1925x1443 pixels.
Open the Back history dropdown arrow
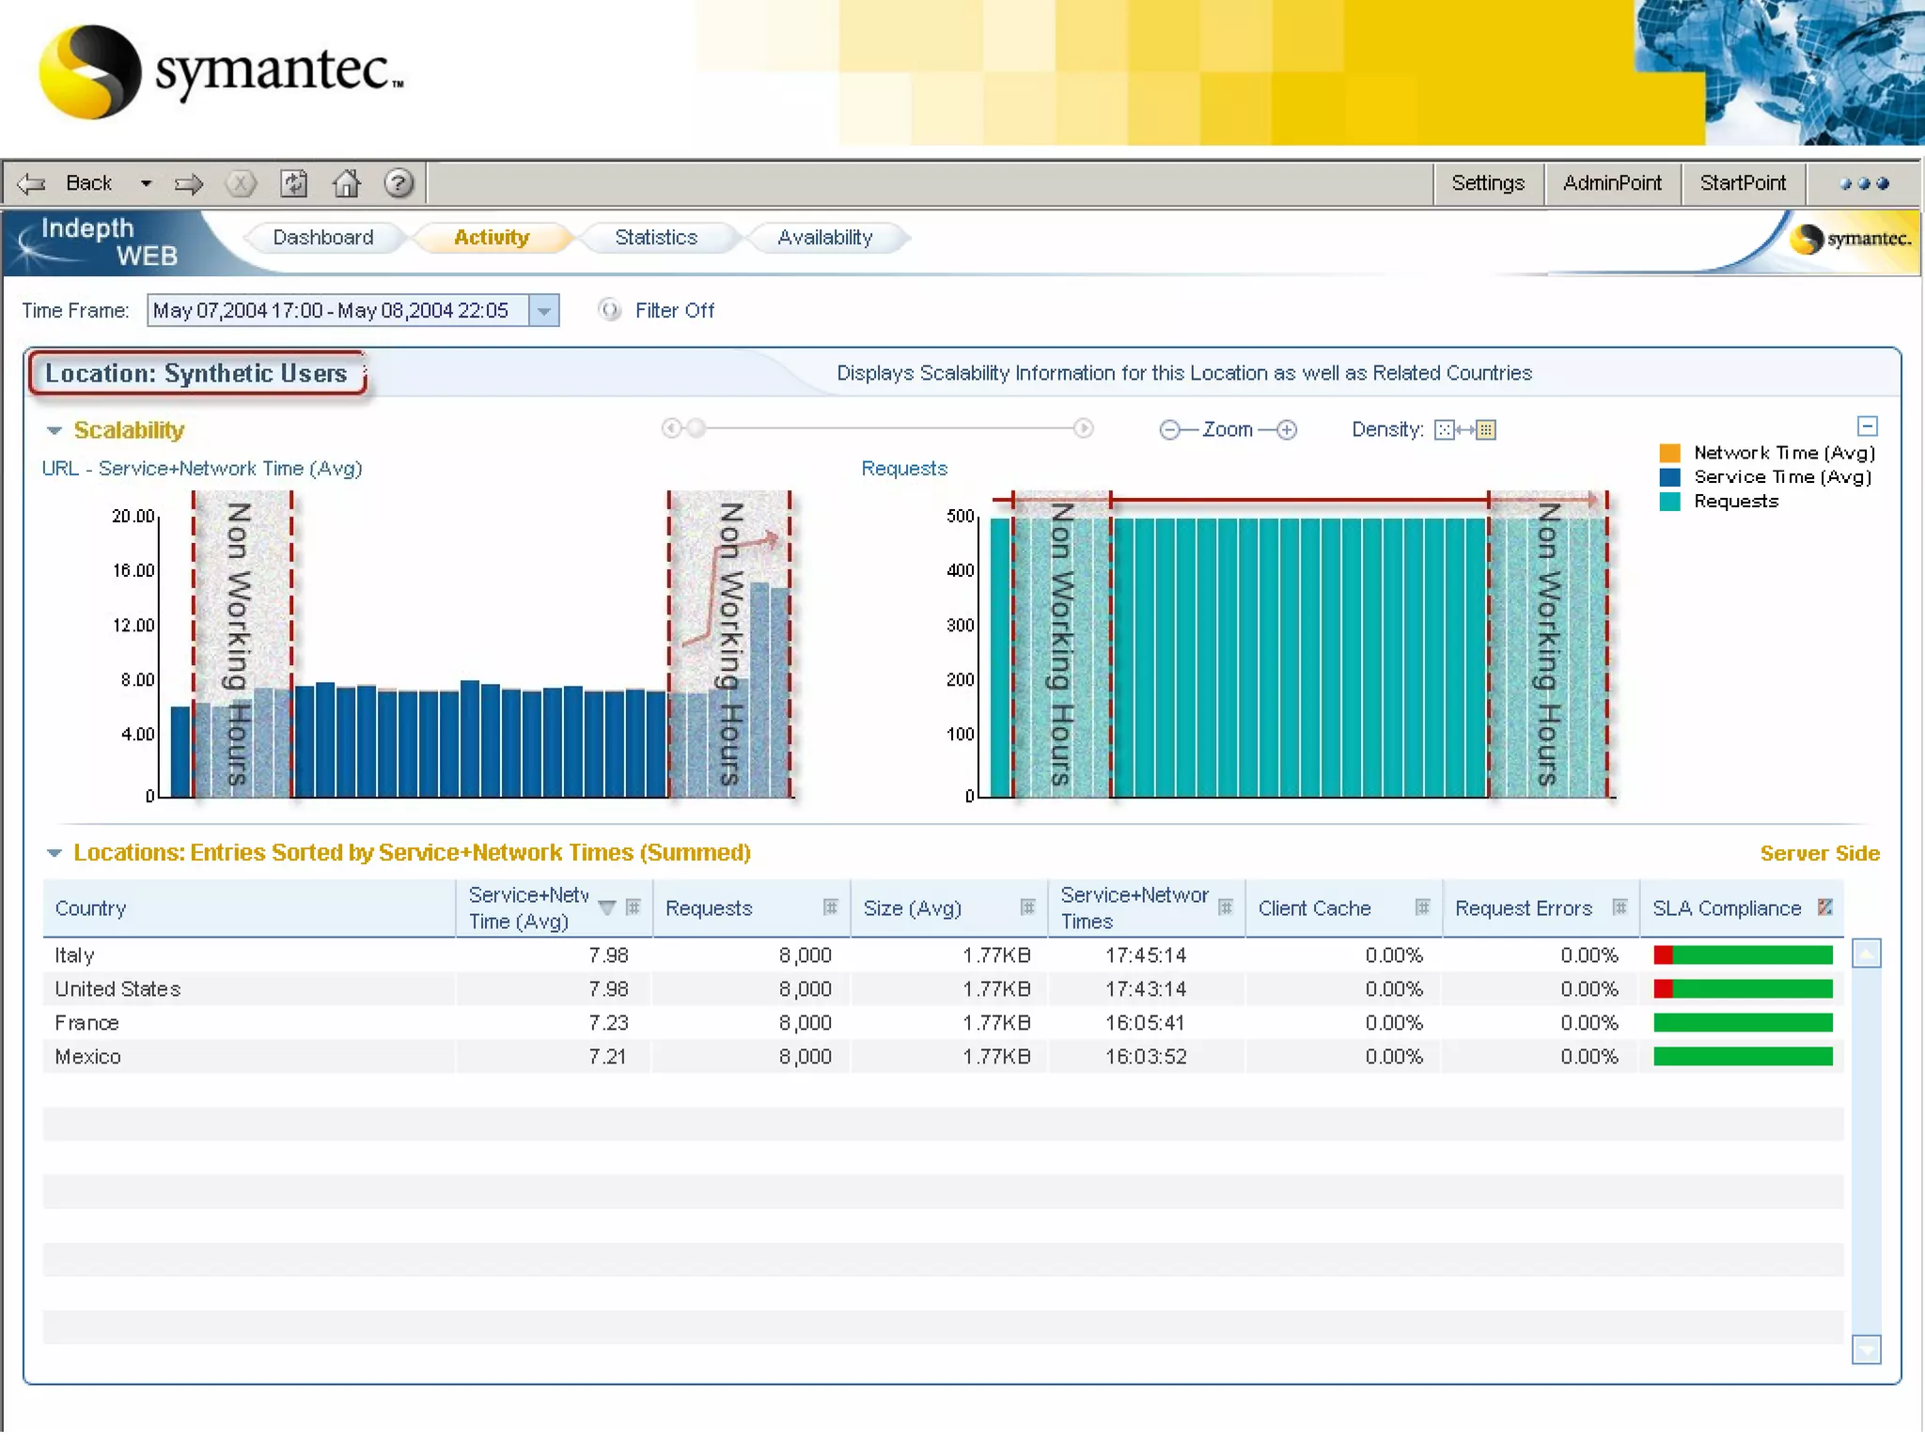pyautogui.click(x=146, y=183)
